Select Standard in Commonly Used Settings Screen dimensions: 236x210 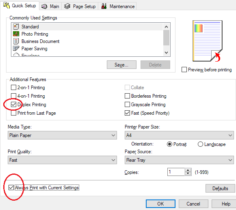(87, 27)
